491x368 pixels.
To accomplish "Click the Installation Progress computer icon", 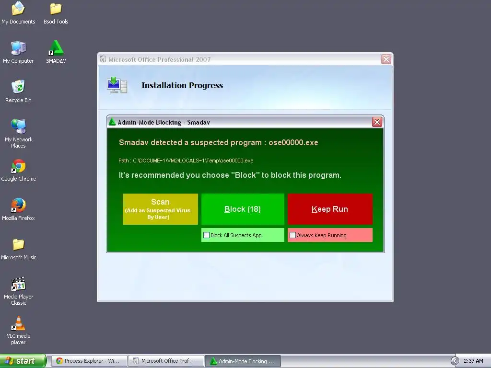I will [117, 85].
